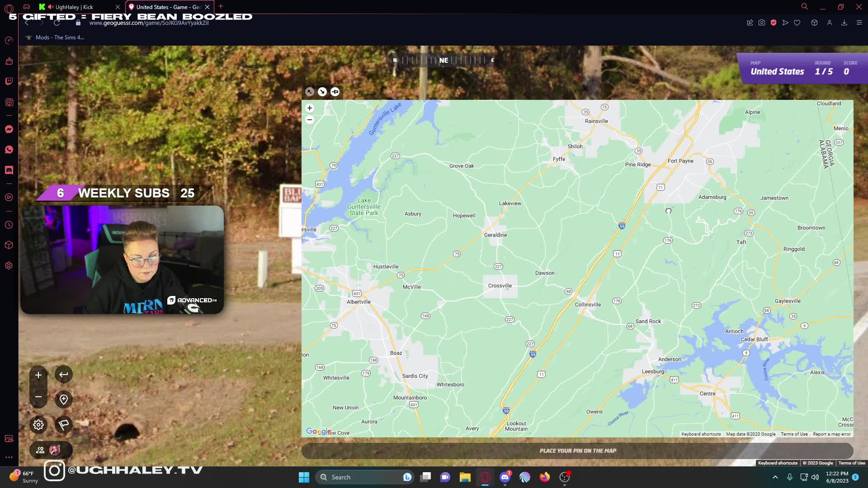Zoom out the street view panorama

pos(38,397)
